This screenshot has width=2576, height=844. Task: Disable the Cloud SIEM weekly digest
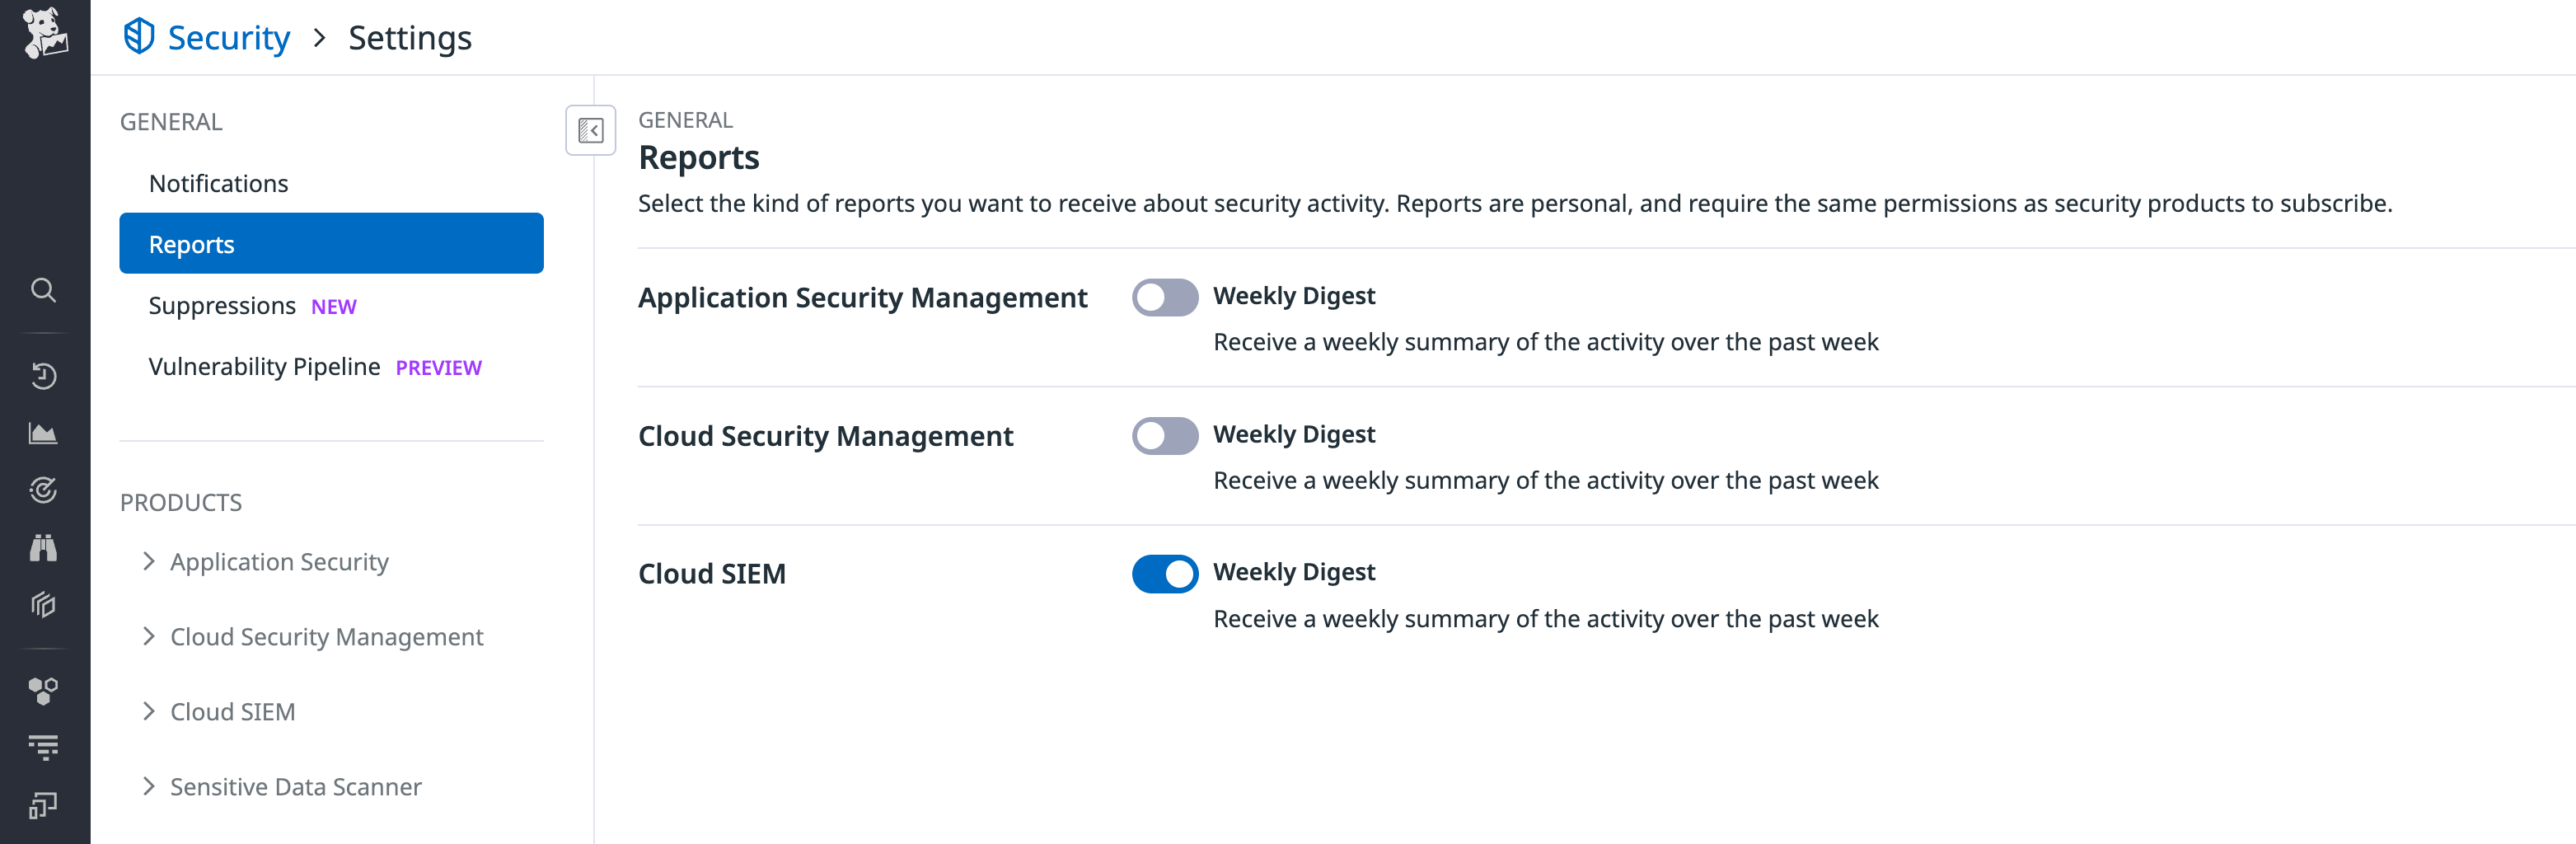click(x=1164, y=573)
